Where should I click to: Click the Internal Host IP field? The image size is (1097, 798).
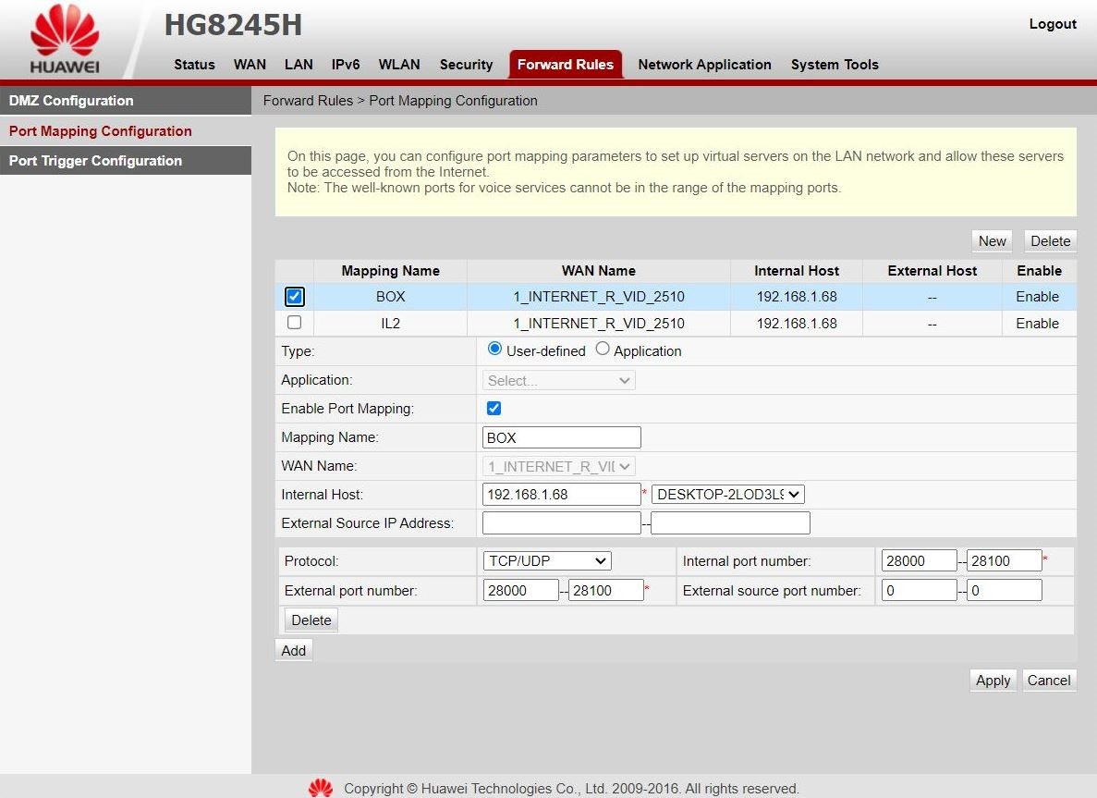click(x=561, y=495)
